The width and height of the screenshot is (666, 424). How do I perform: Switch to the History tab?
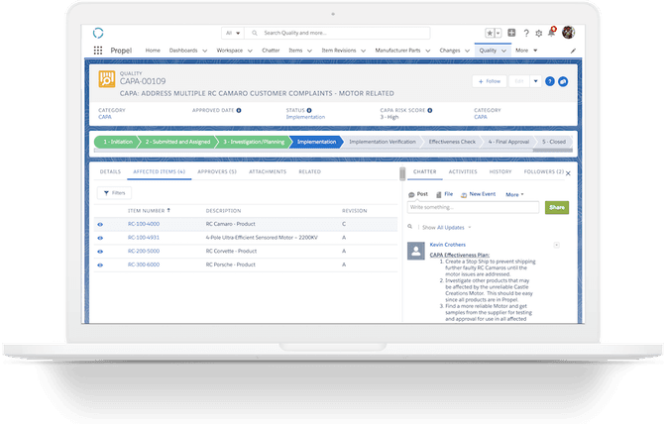coord(500,172)
